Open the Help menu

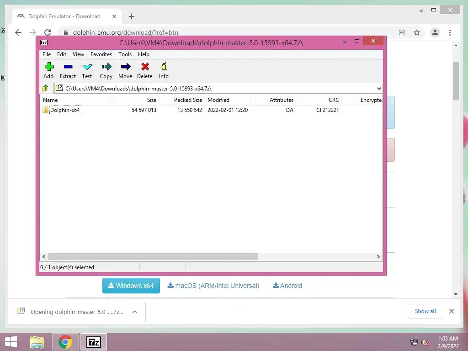(144, 54)
